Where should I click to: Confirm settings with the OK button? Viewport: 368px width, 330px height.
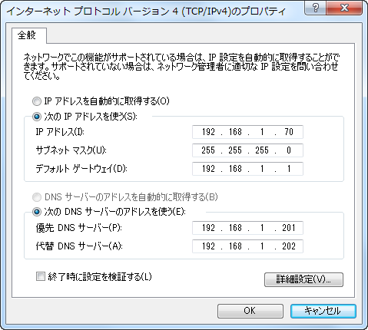click(250, 311)
